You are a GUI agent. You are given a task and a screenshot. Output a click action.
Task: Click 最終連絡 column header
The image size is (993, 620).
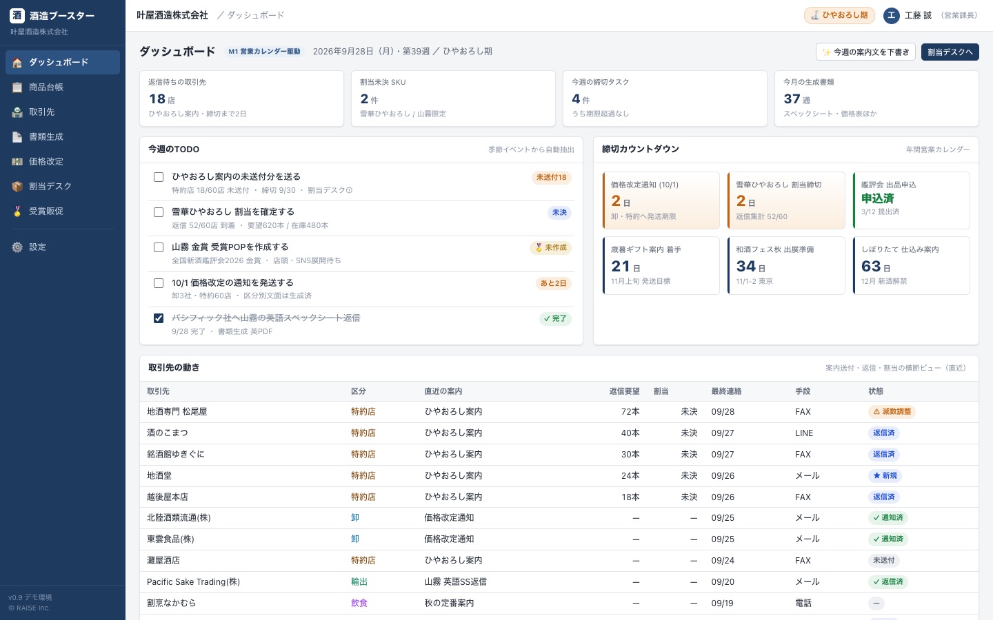tap(727, 391)
